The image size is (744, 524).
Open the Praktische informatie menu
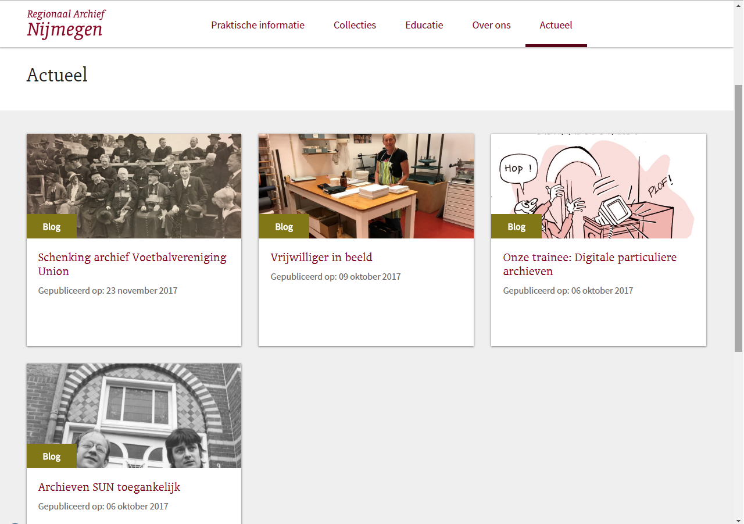click(257, 25)
